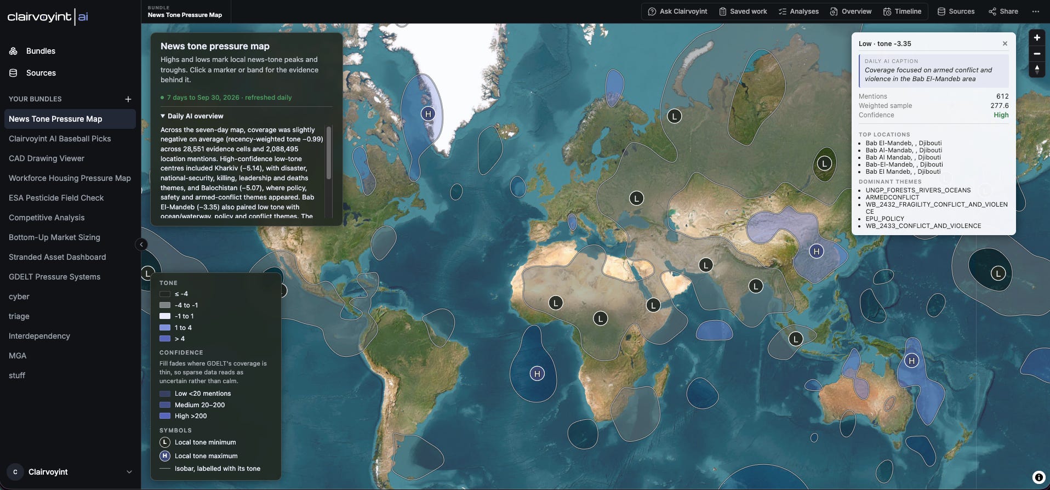1050x490 pixels.
Task: Click the H marker in the South Atlantic
Action: click(537, 374)
